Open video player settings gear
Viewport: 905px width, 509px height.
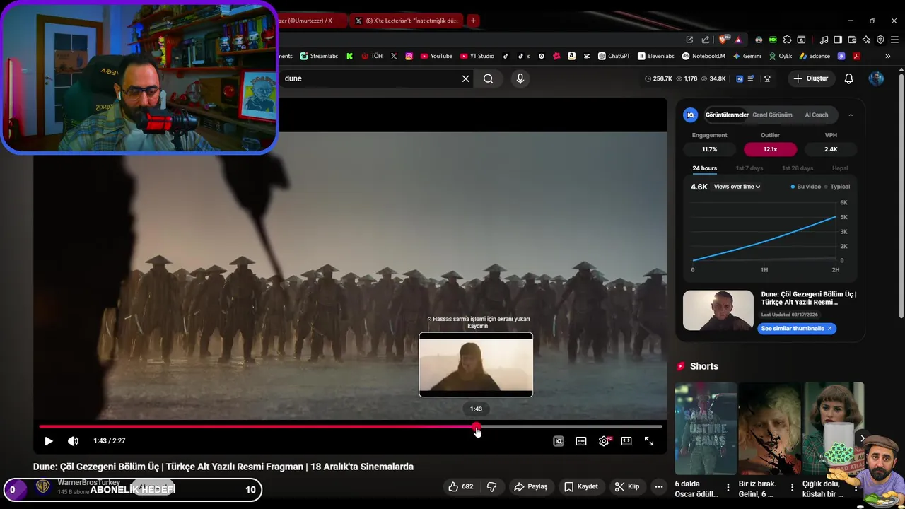pos(604,441)
